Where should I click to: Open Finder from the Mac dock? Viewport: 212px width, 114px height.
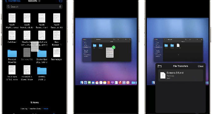82,82
